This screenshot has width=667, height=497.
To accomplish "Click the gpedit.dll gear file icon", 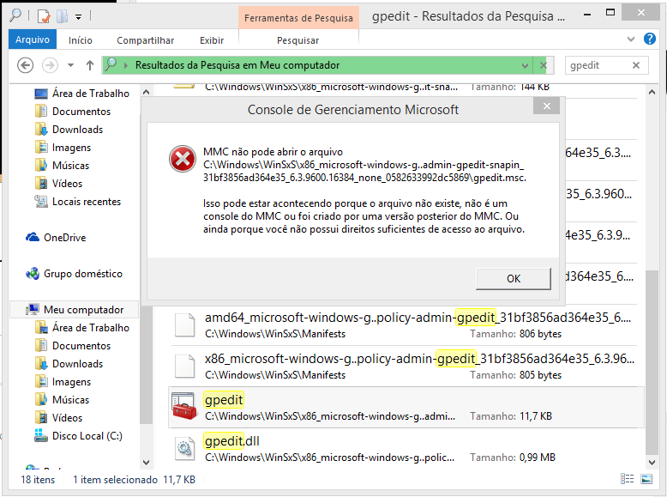I will pos(185,448).
